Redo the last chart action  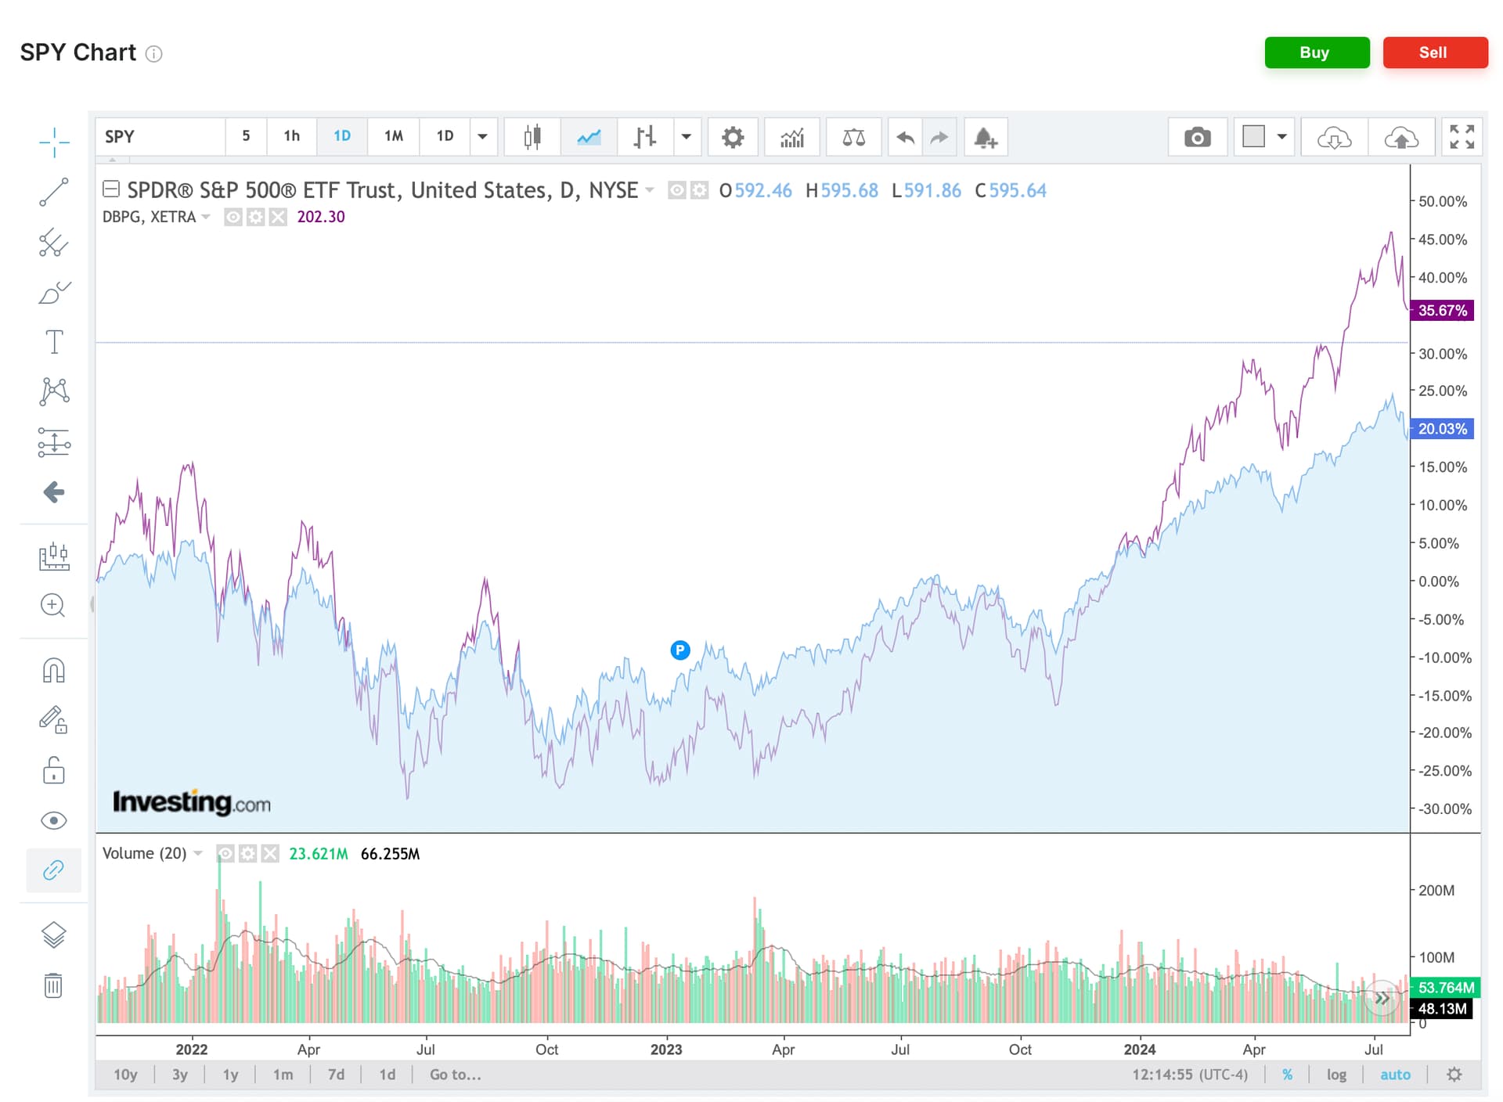(x=939, y=137)
